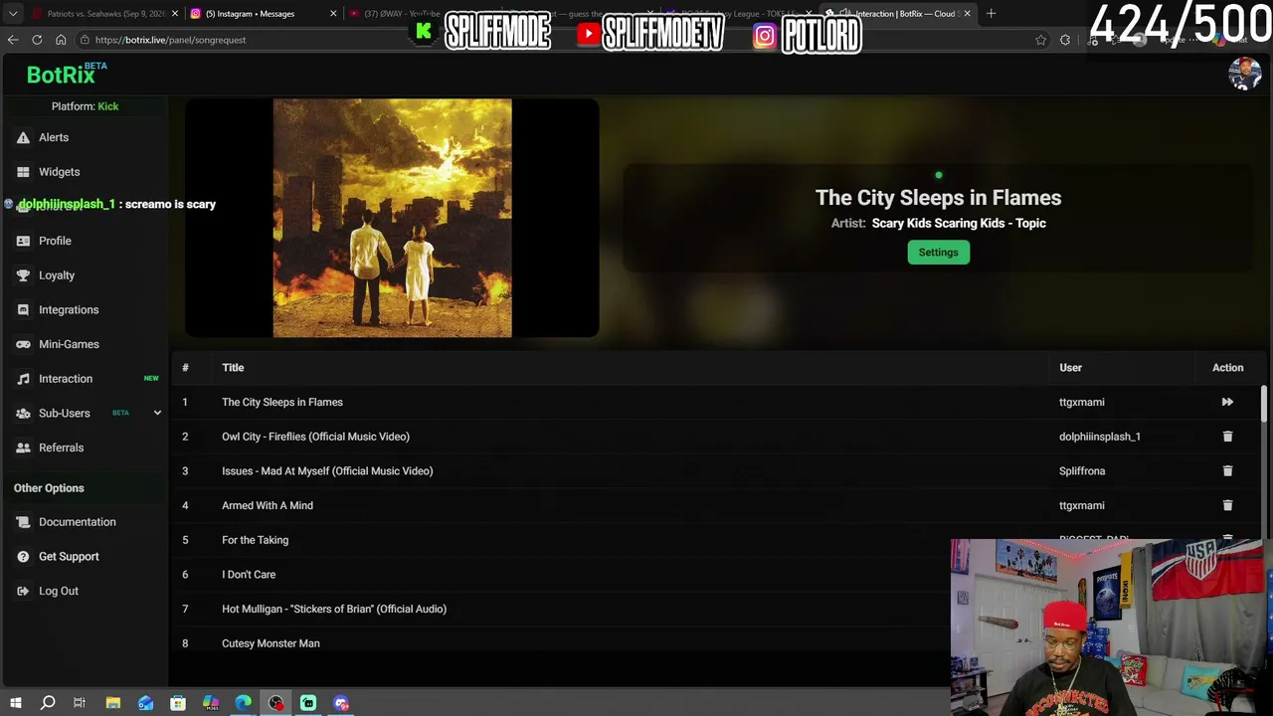
Task: Switch to the Interaction | BotRix tab
Action: (899, 14)
